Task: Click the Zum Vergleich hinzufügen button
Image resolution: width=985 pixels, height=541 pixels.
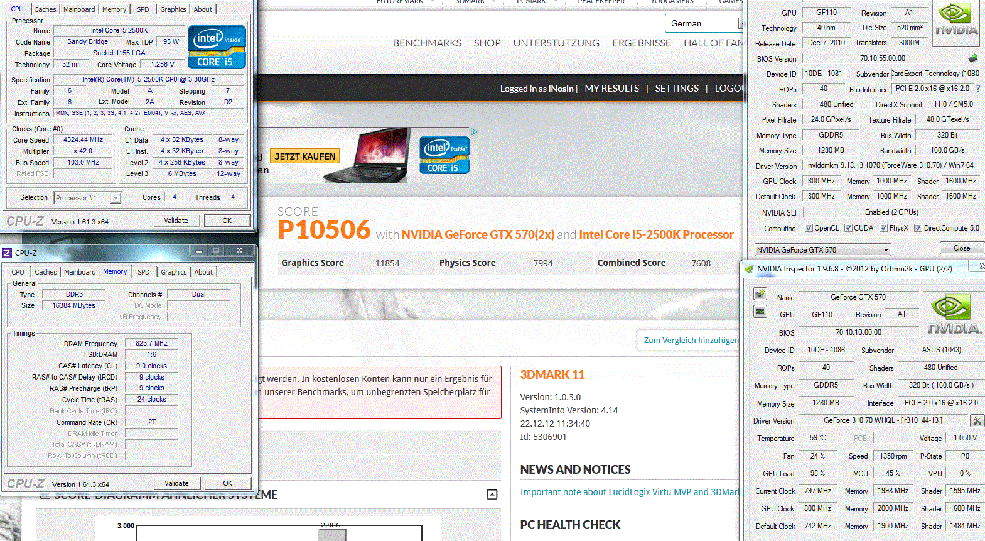Action: 690,340
